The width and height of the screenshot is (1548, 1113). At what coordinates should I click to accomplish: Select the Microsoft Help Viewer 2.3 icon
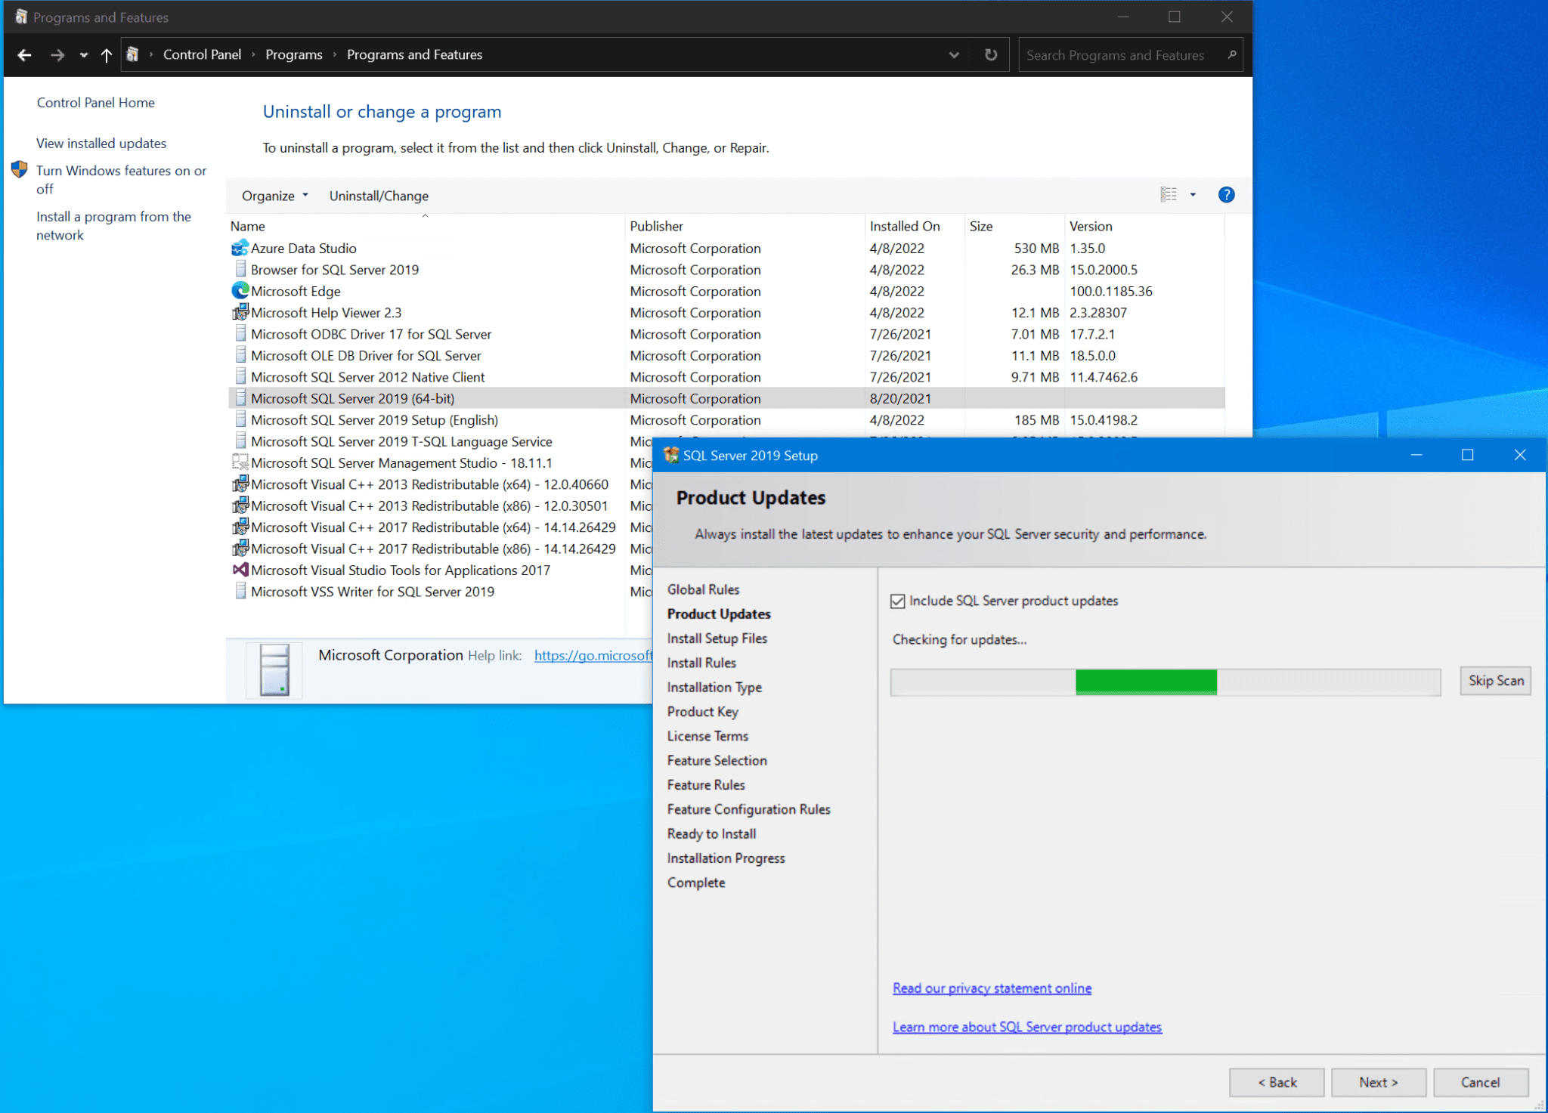coord(240,311)
